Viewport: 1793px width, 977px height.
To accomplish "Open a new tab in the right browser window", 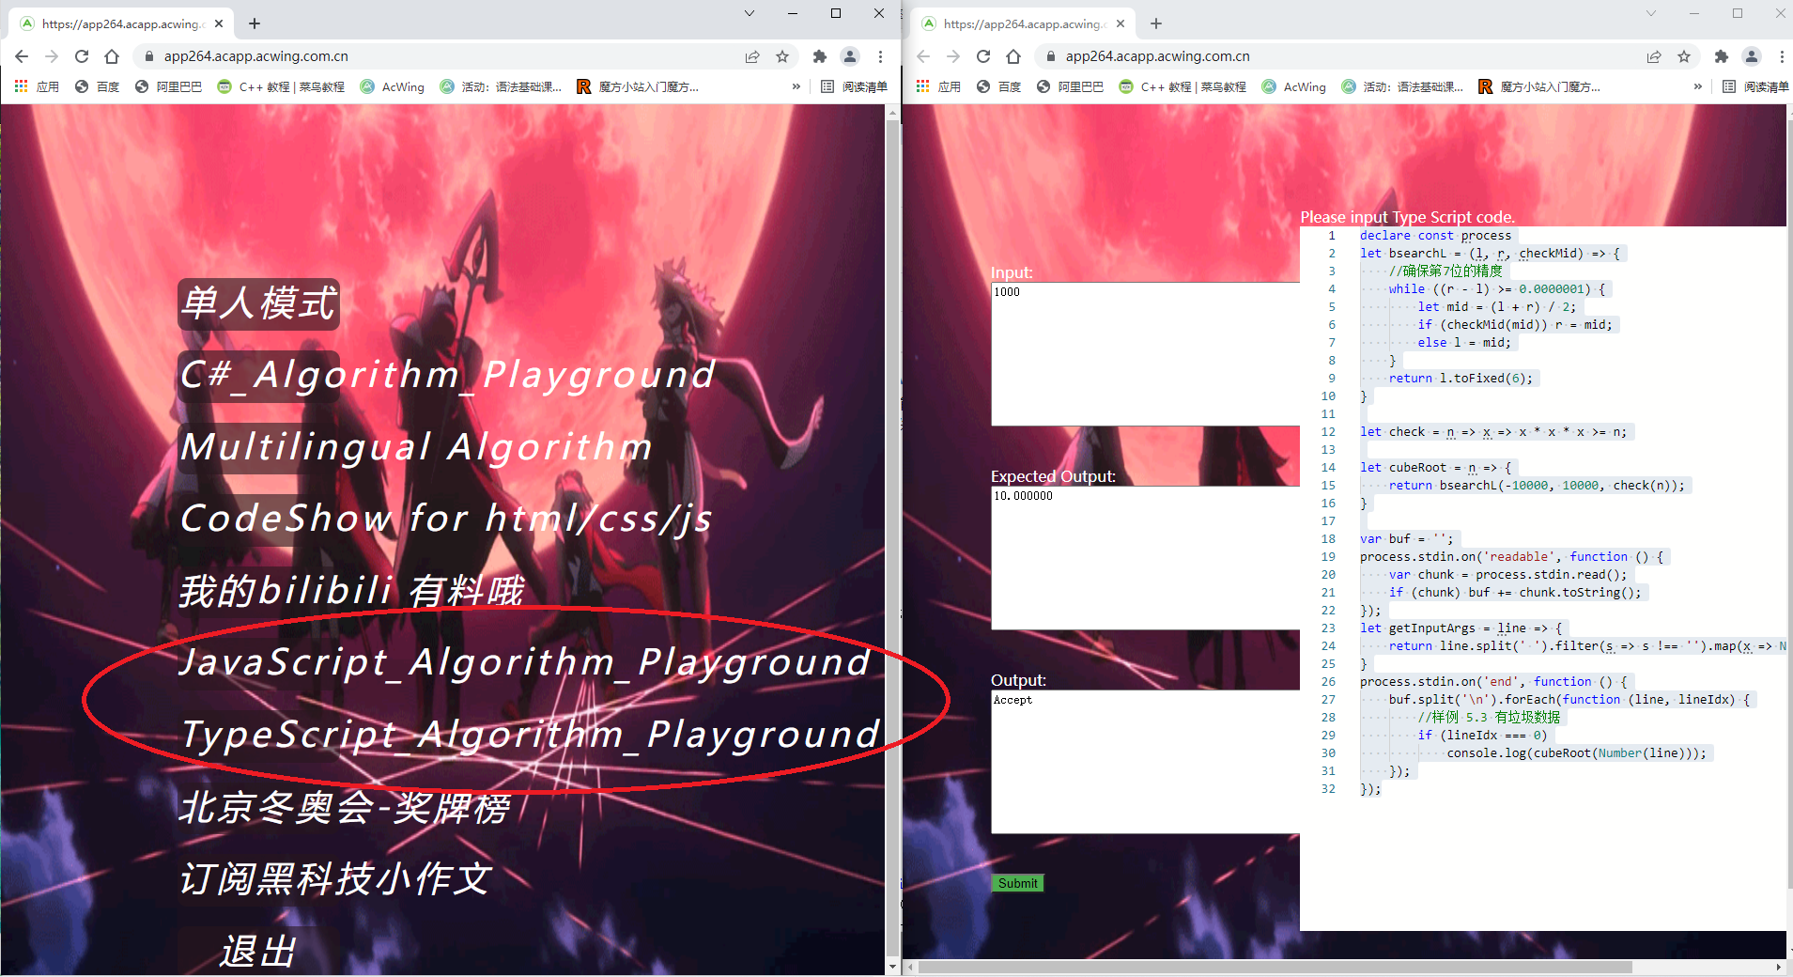I will (1156, 23).
